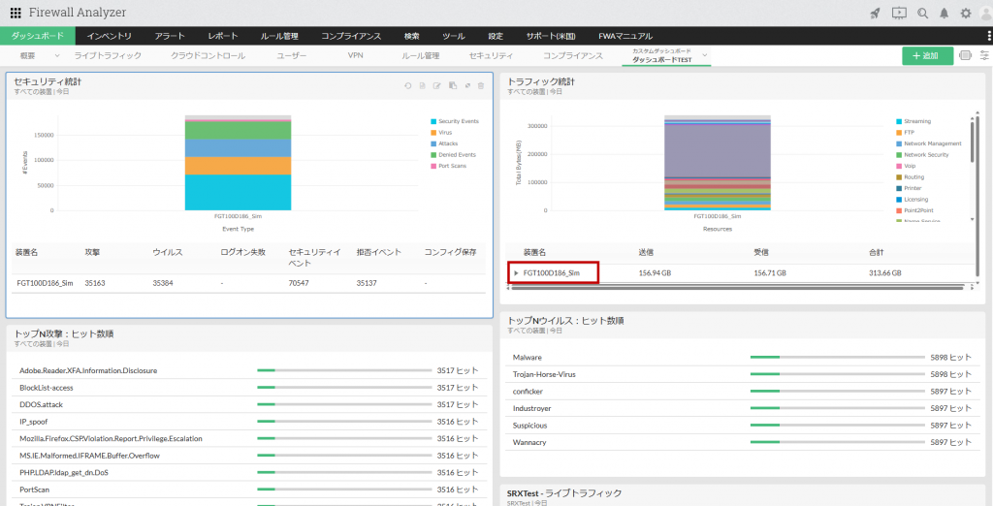Viewport: 993px width, 506px height.
Task: Open the app grid launcher icon
Action: tap(16, 14)
